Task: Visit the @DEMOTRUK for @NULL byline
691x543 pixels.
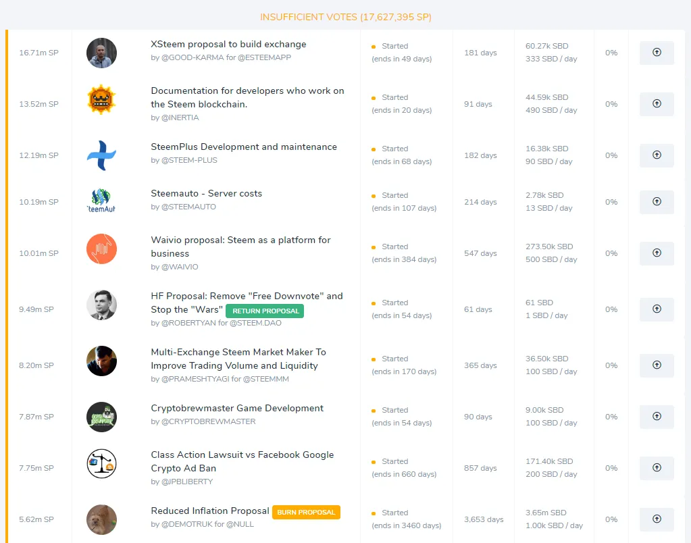Action: point(202,524)
